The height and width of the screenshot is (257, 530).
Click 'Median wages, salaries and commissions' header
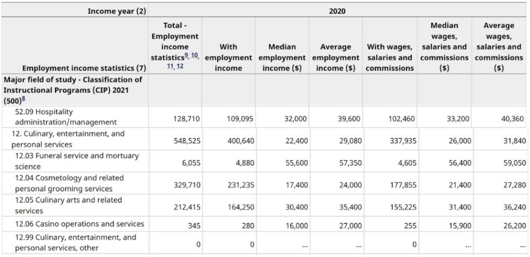point(444,47)
